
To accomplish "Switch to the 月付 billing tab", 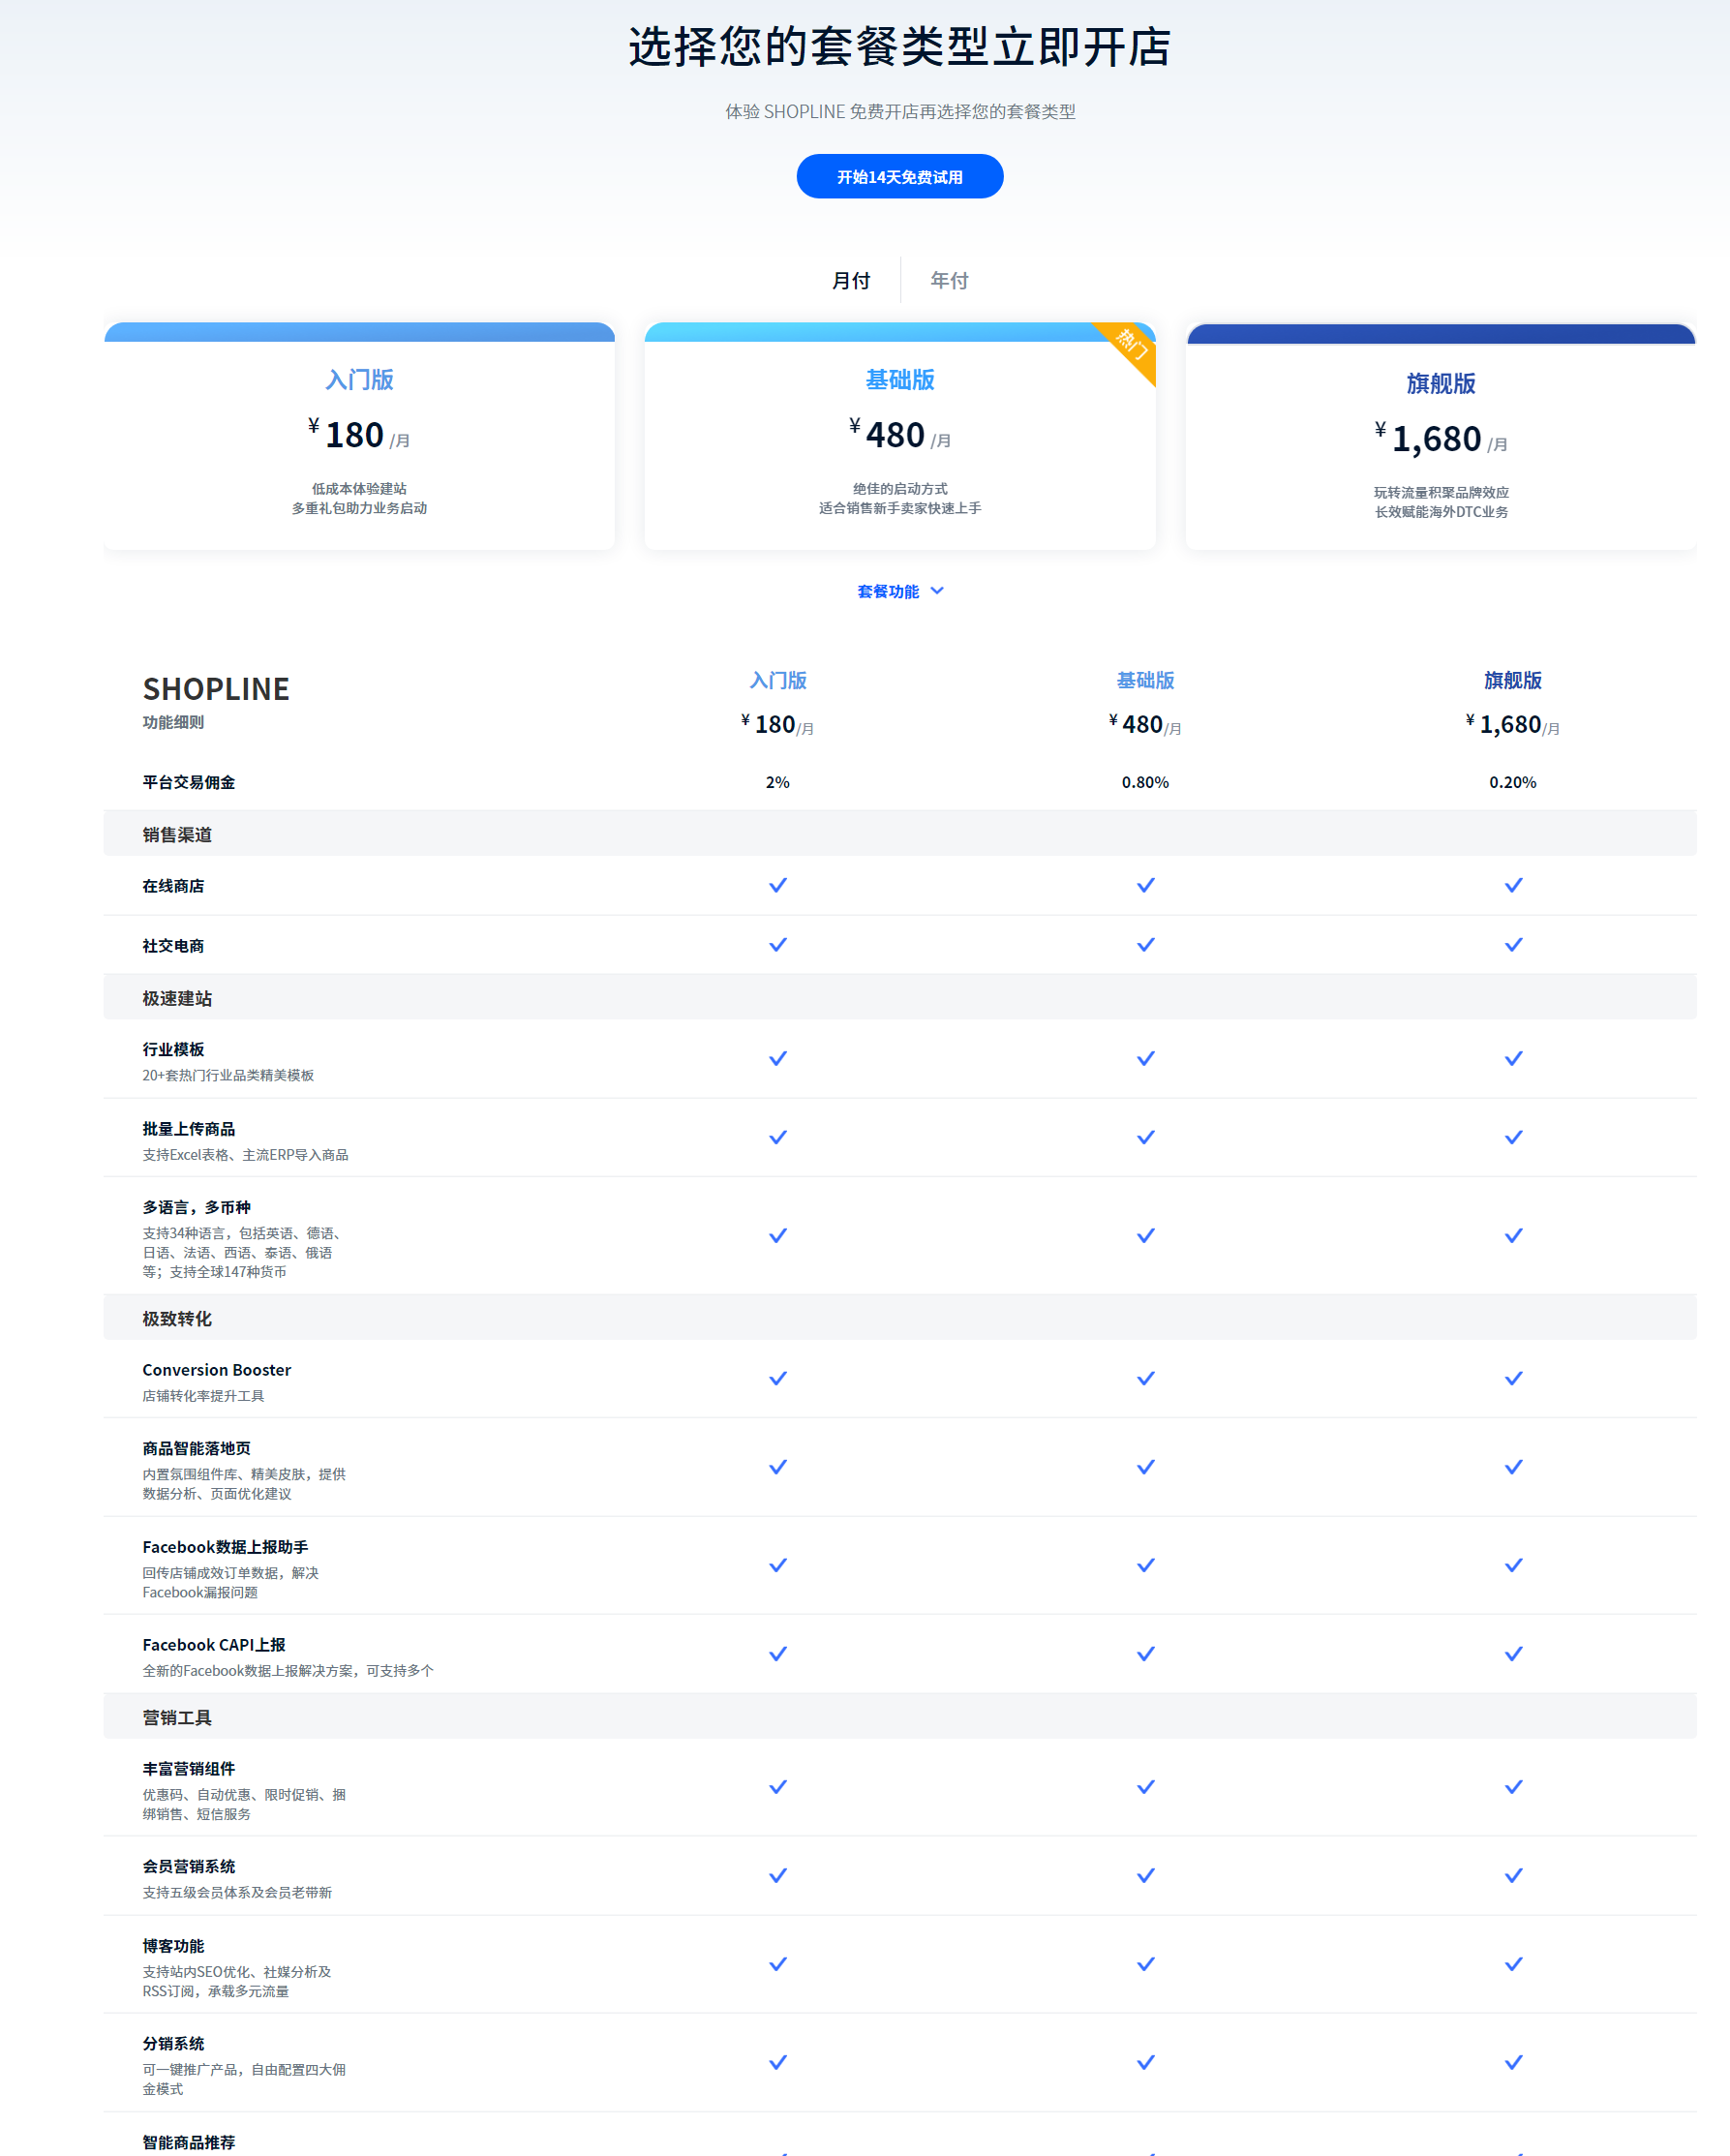I will (851, 281).
